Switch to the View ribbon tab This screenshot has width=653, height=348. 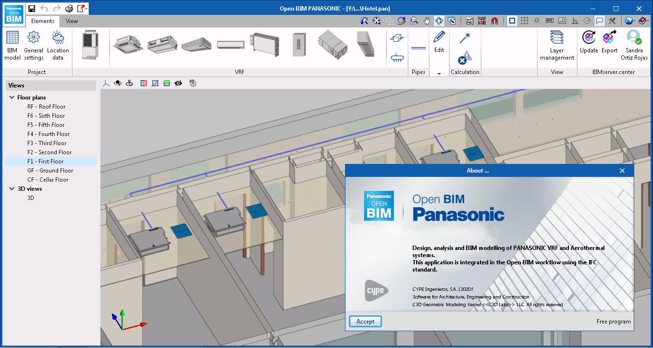coord(72,21)
